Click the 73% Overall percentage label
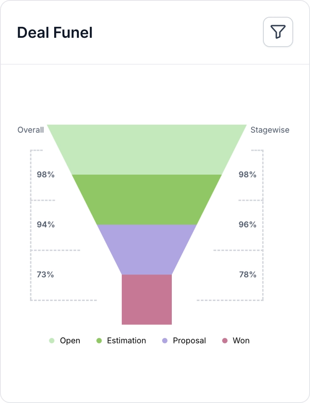 pyautogui.click(x=45, y=275)
